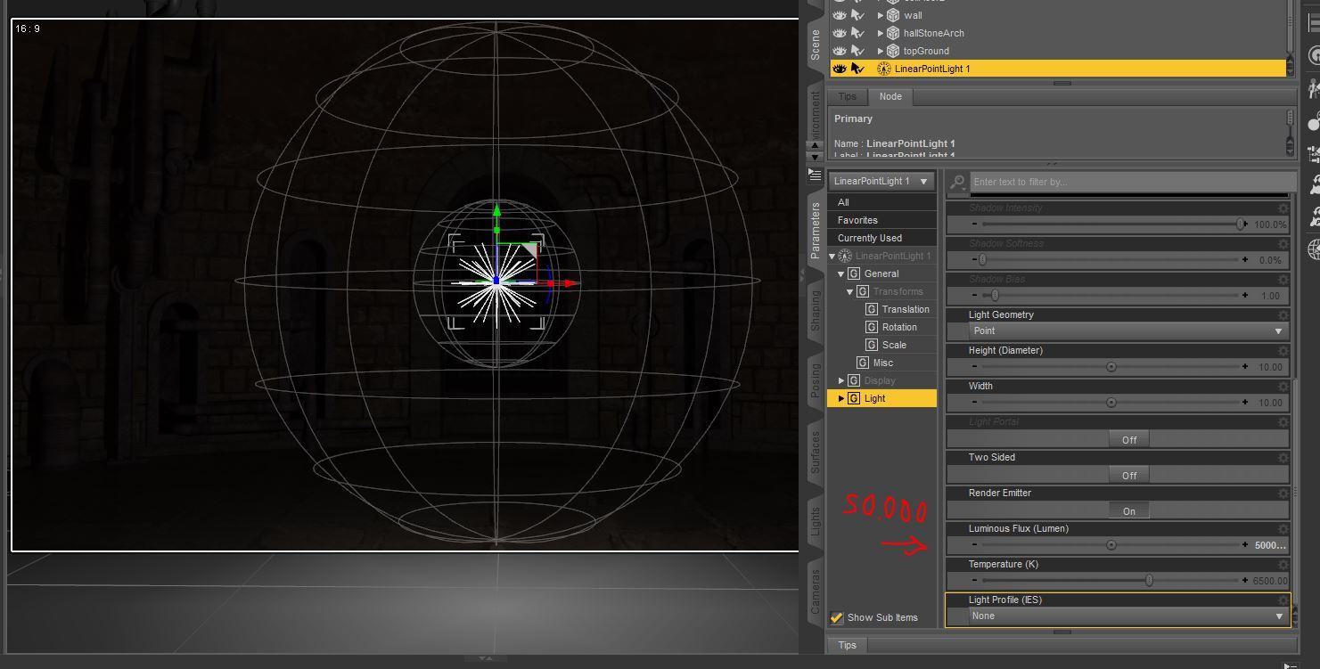Screen dimensions: 1320x669
Task: Click the group icon next to Translation
Action: tap(872, 309)
